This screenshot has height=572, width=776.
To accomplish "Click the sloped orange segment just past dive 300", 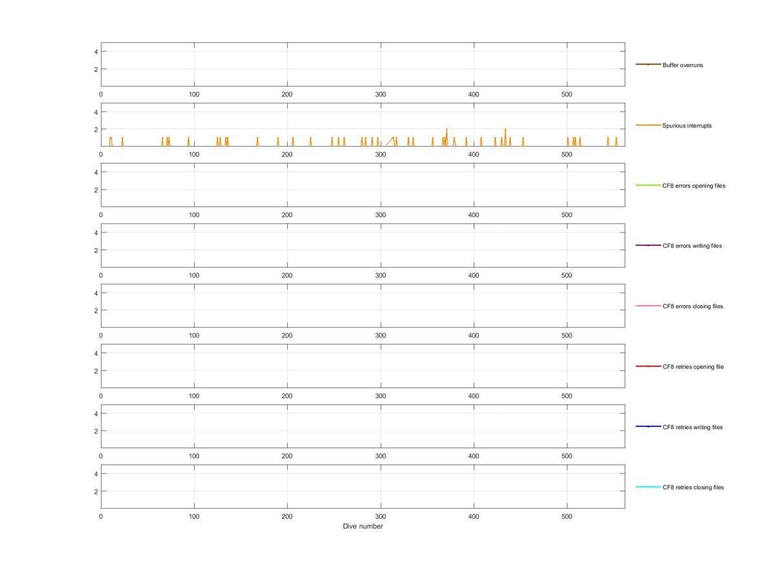I will (x=390, y=142).
